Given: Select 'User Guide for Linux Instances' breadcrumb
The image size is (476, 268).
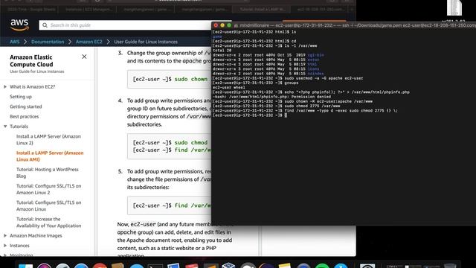Looking at the screenshot, I should 146,42.
